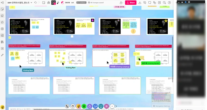Select the green sticky note in third frame
Screen dimensions: 207x110
126,25
